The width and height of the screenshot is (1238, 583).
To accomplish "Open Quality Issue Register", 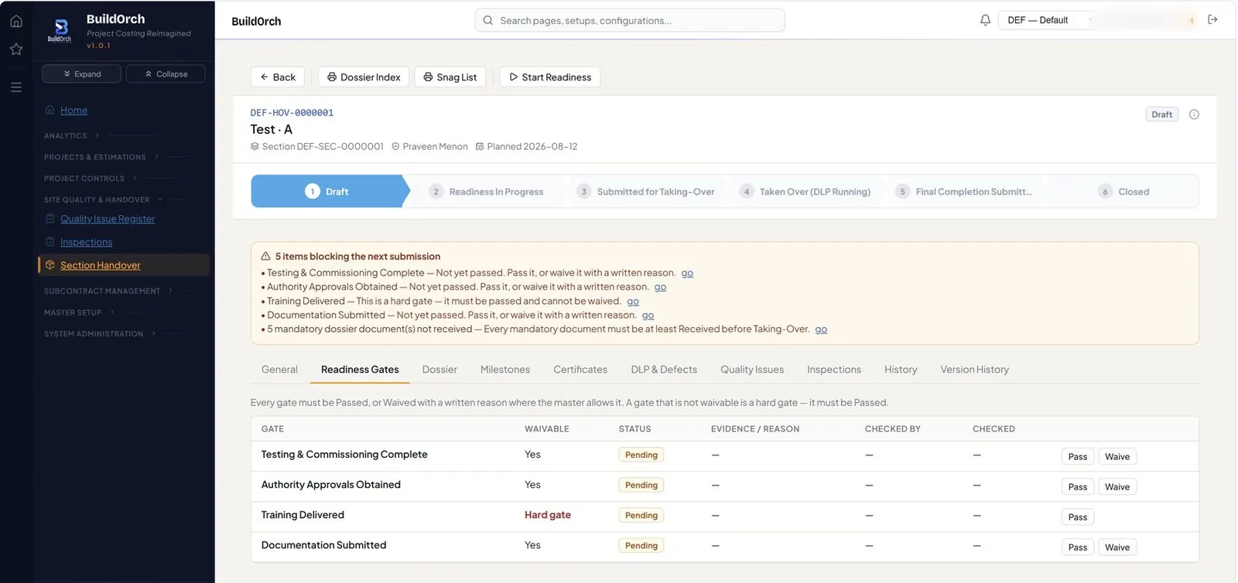I will coord(108,219).
